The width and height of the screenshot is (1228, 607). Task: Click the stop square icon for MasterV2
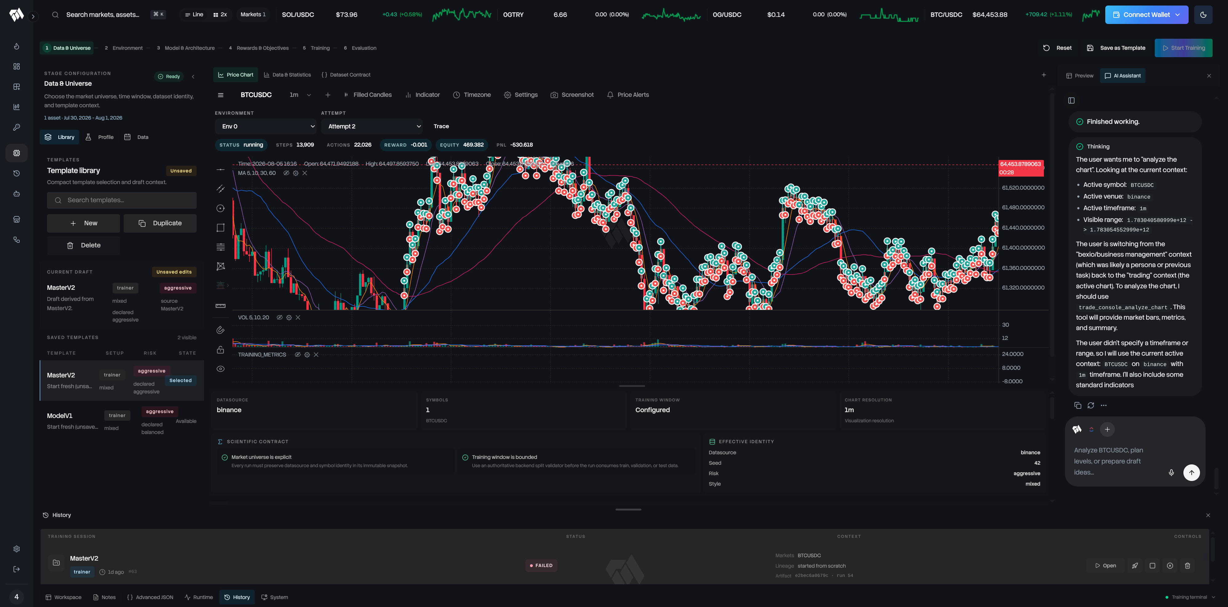1152,566
